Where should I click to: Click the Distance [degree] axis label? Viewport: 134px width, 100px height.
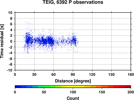(73, 81)
